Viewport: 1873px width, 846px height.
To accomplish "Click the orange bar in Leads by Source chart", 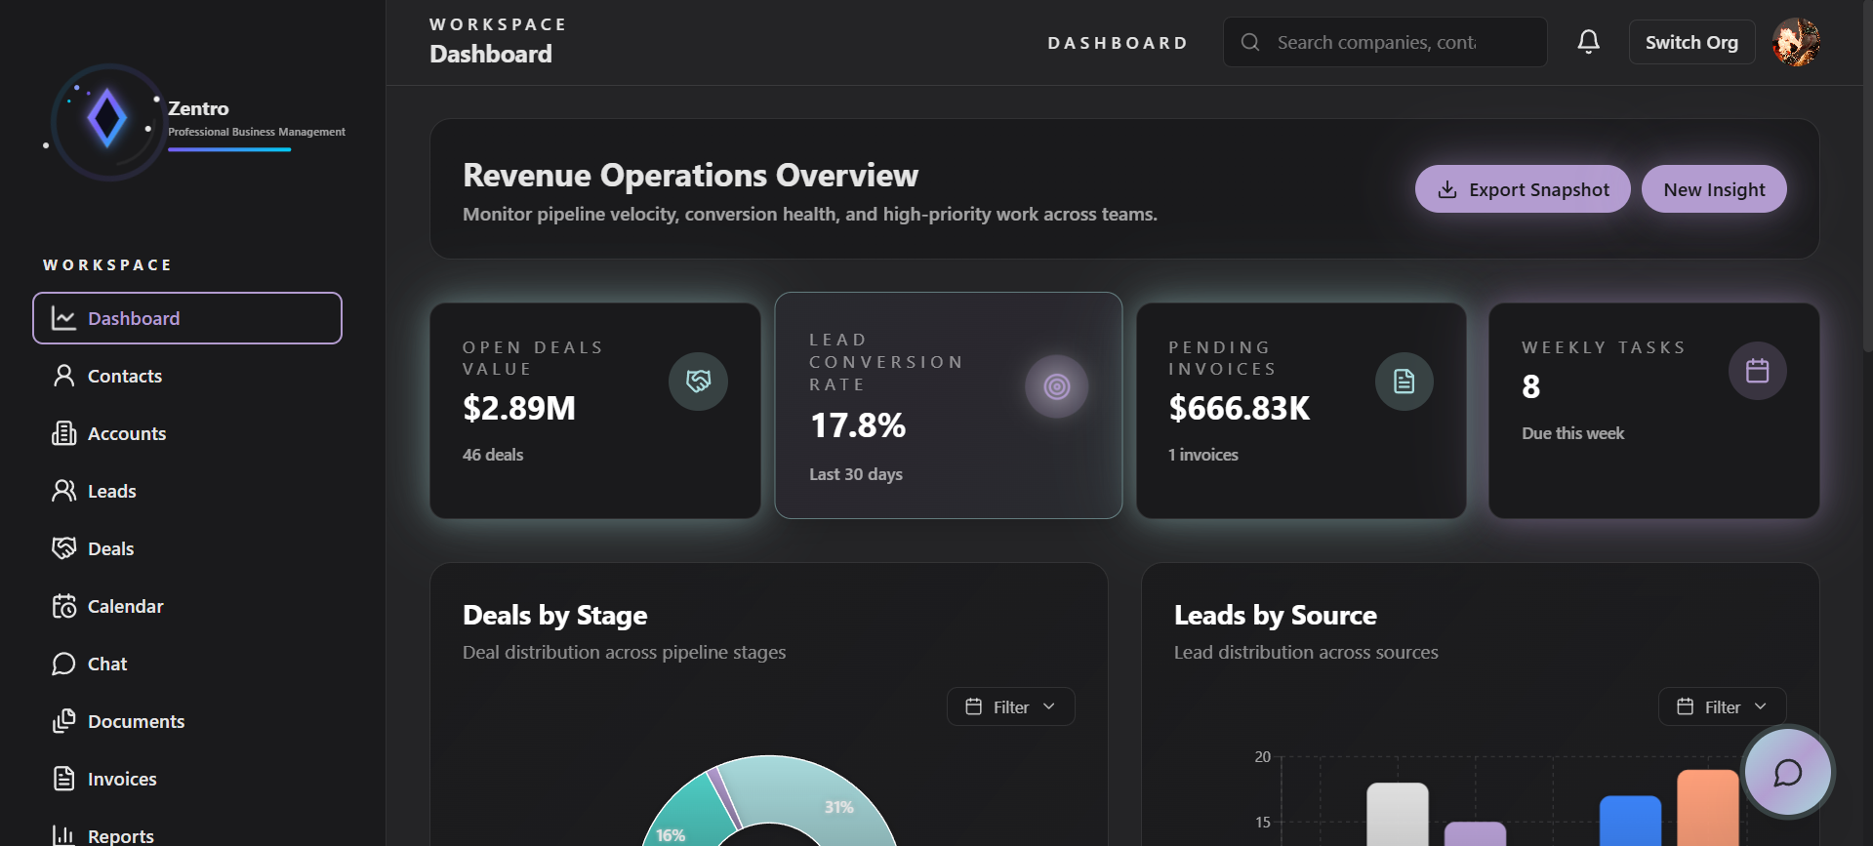I will pos(1708,808).
